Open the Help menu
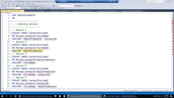 33,4
